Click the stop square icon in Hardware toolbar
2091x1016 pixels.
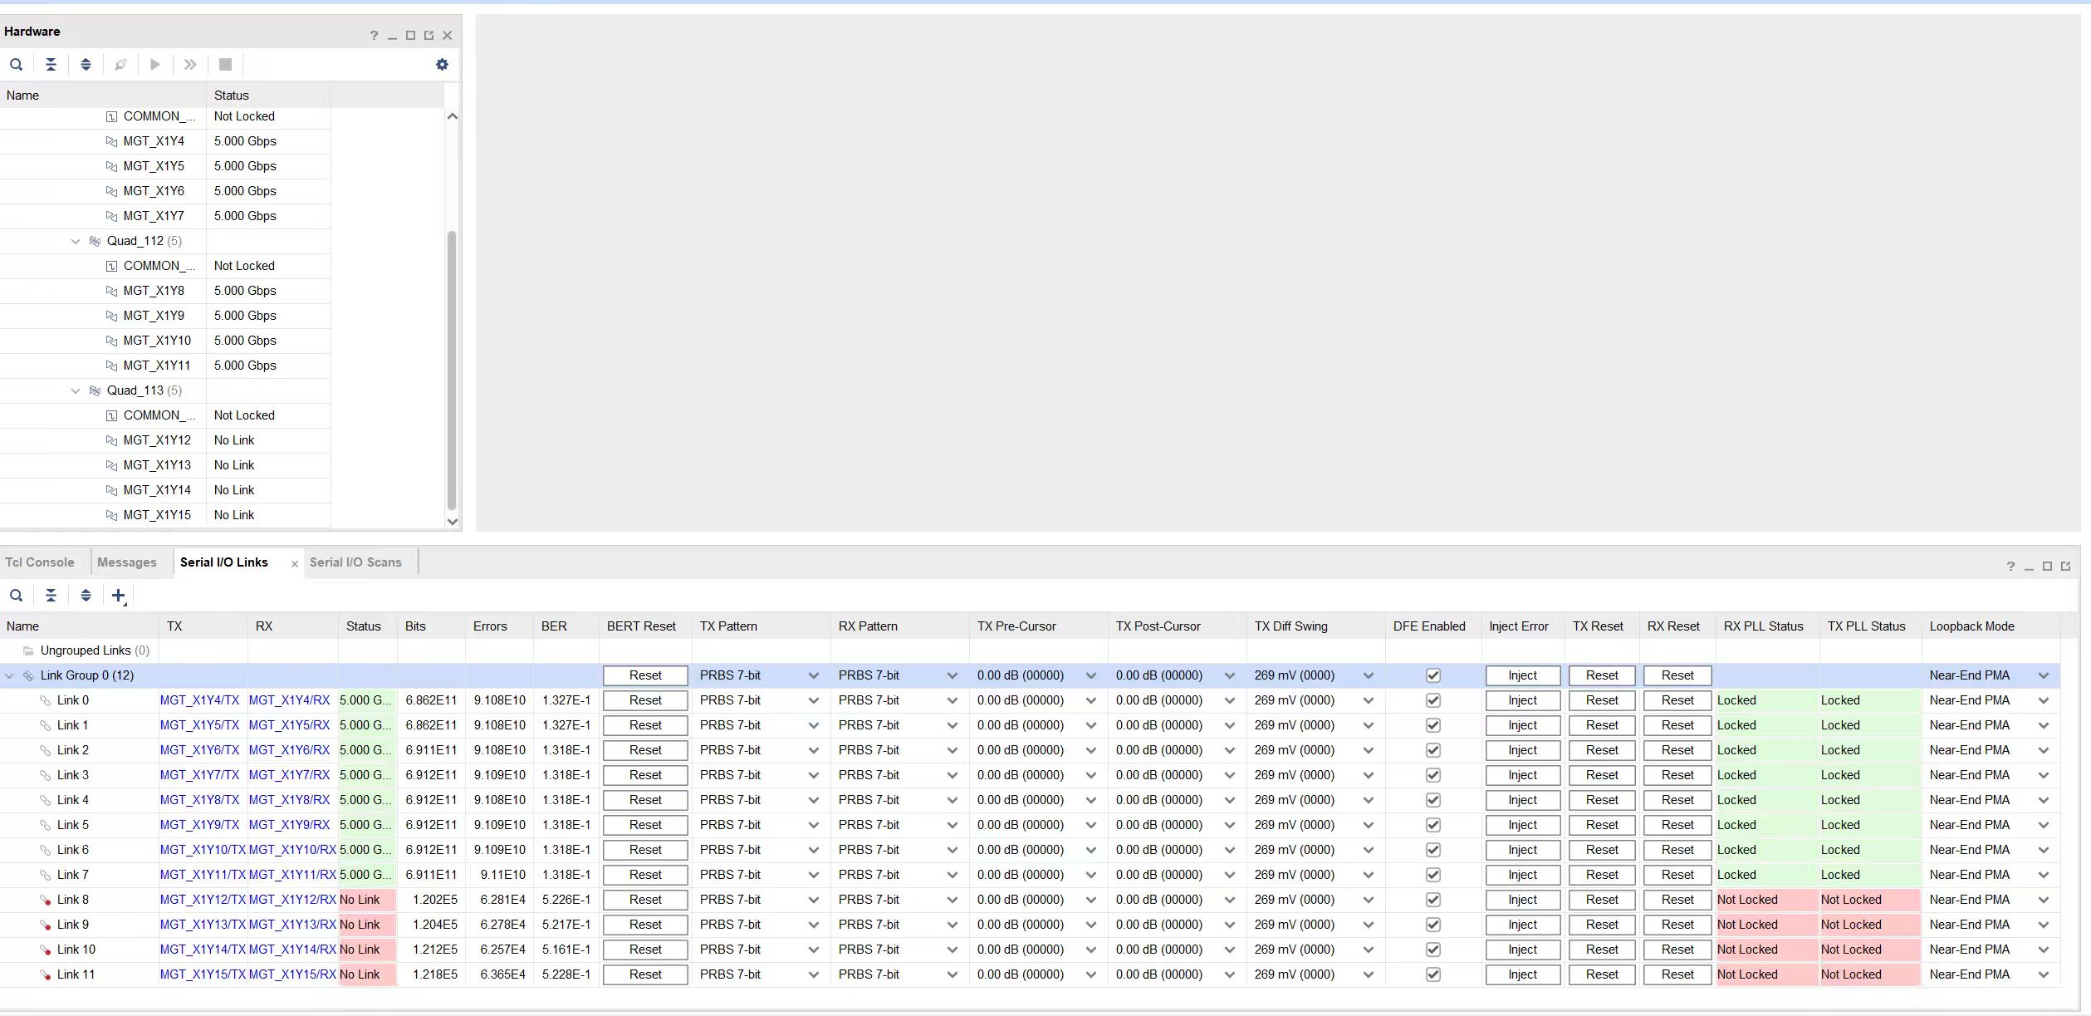point(225,64)
